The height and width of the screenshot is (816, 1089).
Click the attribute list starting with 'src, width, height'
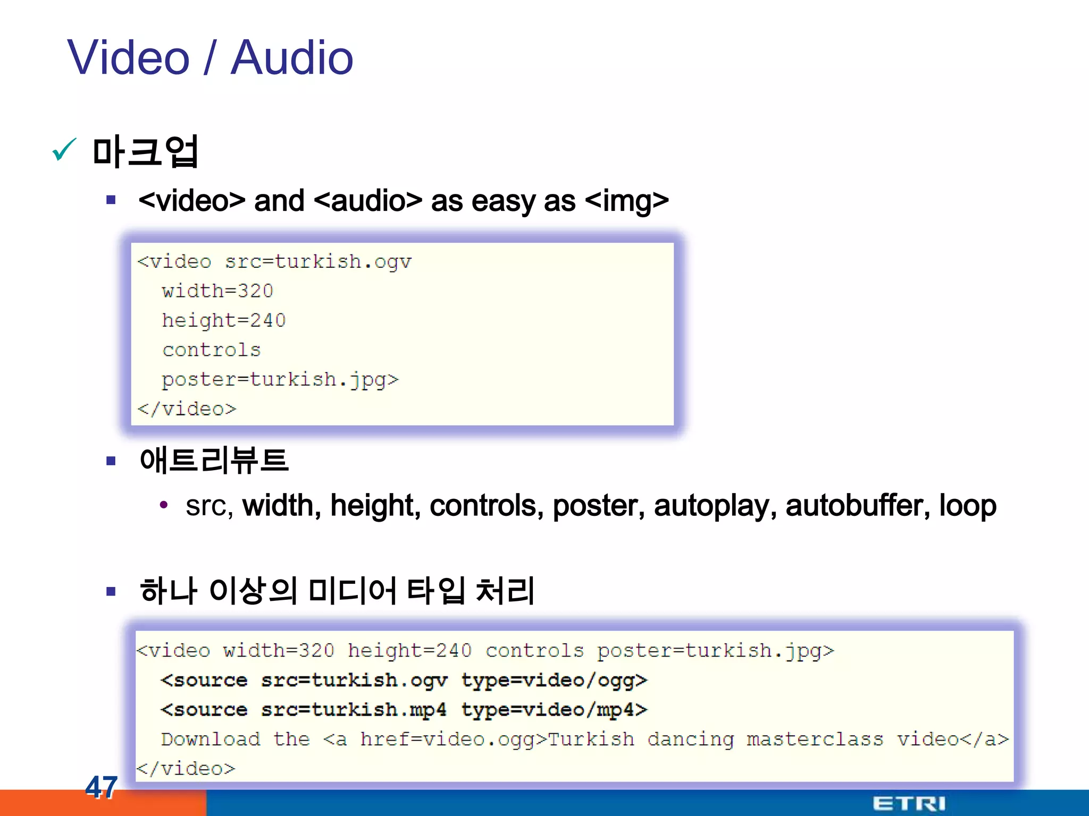591,505
